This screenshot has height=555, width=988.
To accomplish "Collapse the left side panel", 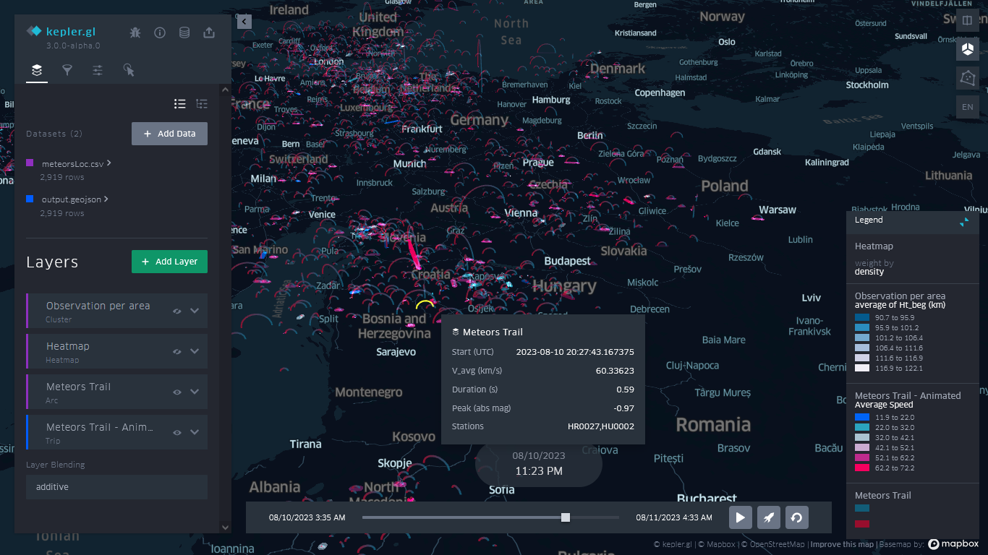I will click(x=244, y=22).
